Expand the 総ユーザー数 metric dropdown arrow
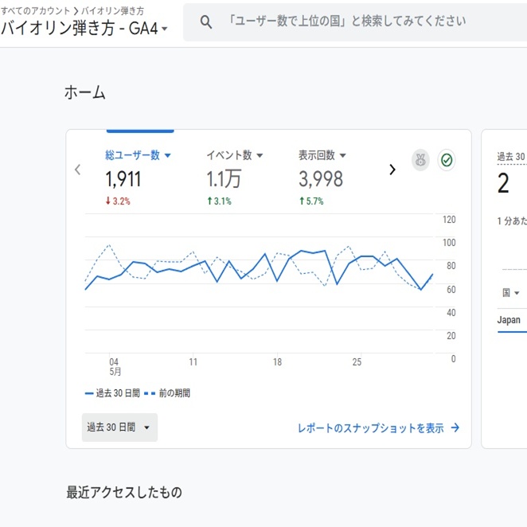The image size is (527, 527). click(168, 156)
